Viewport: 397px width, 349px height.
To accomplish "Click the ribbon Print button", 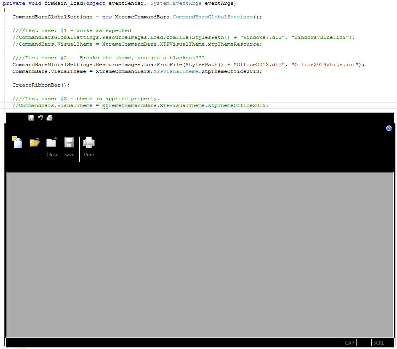I will pos(89,147).
